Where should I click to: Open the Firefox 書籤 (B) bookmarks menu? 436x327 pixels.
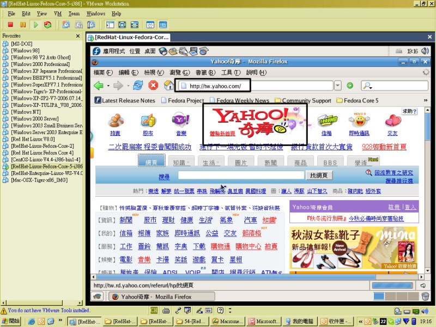pos(205,72)
